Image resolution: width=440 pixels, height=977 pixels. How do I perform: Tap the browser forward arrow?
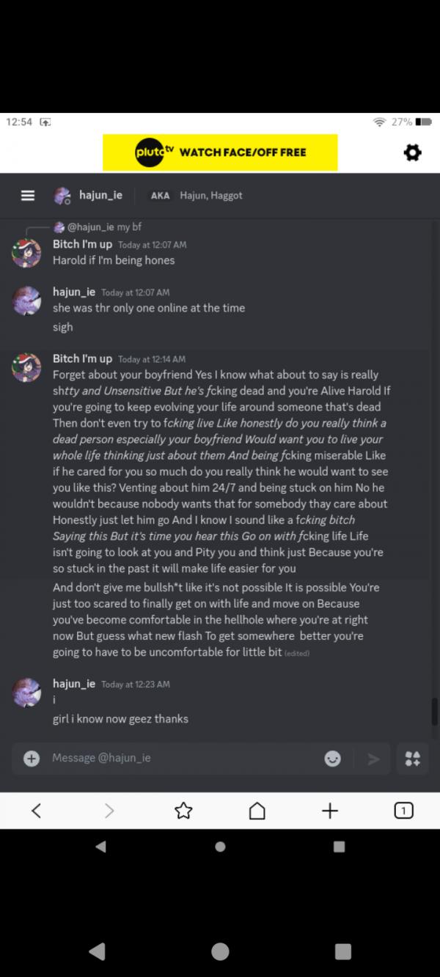click(x=109, y=810)
